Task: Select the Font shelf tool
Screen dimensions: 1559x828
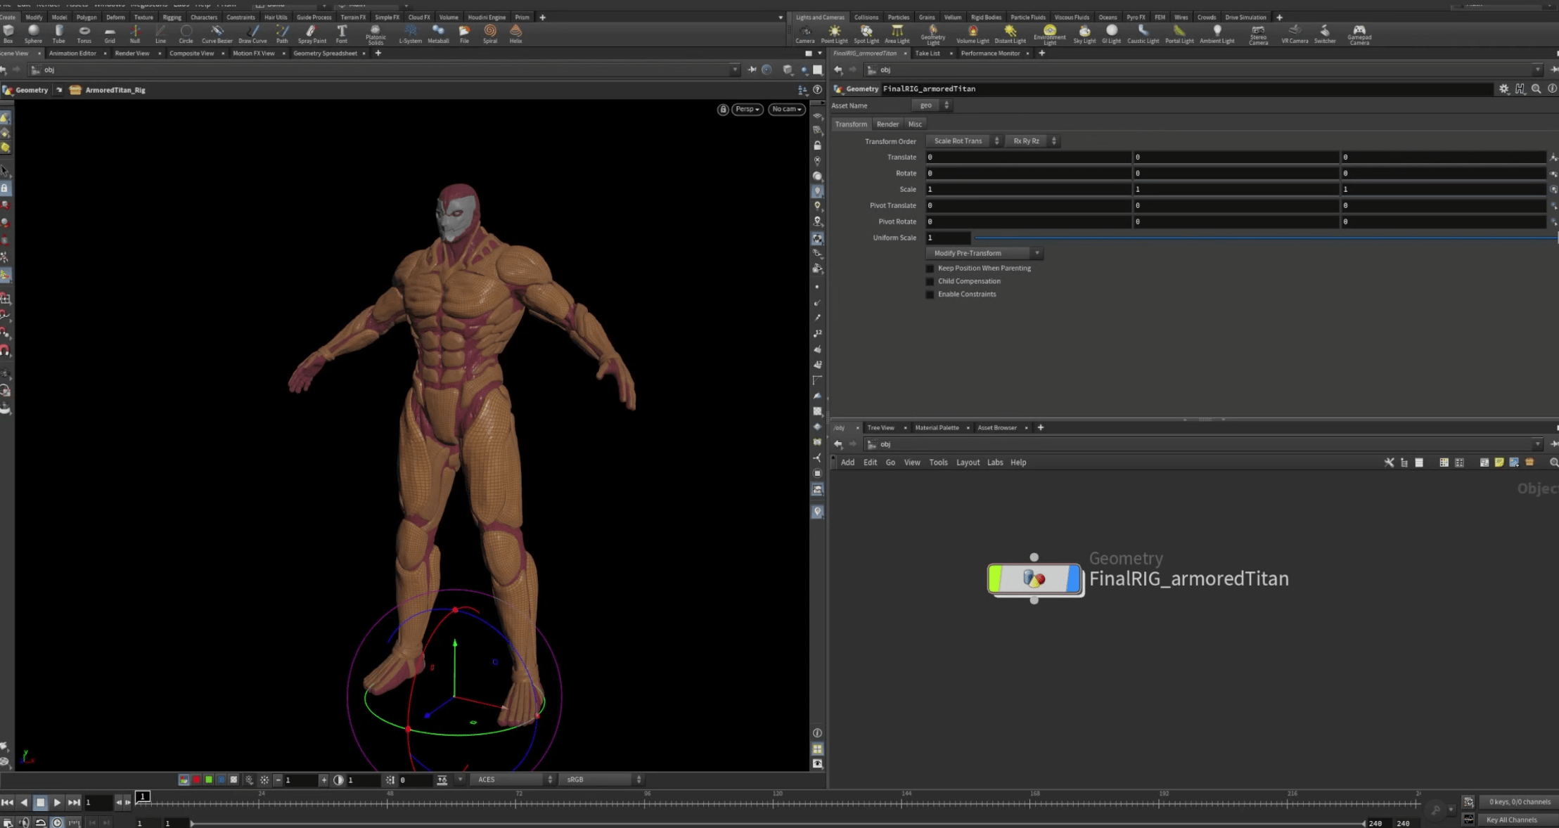Action: click(342, 34)
